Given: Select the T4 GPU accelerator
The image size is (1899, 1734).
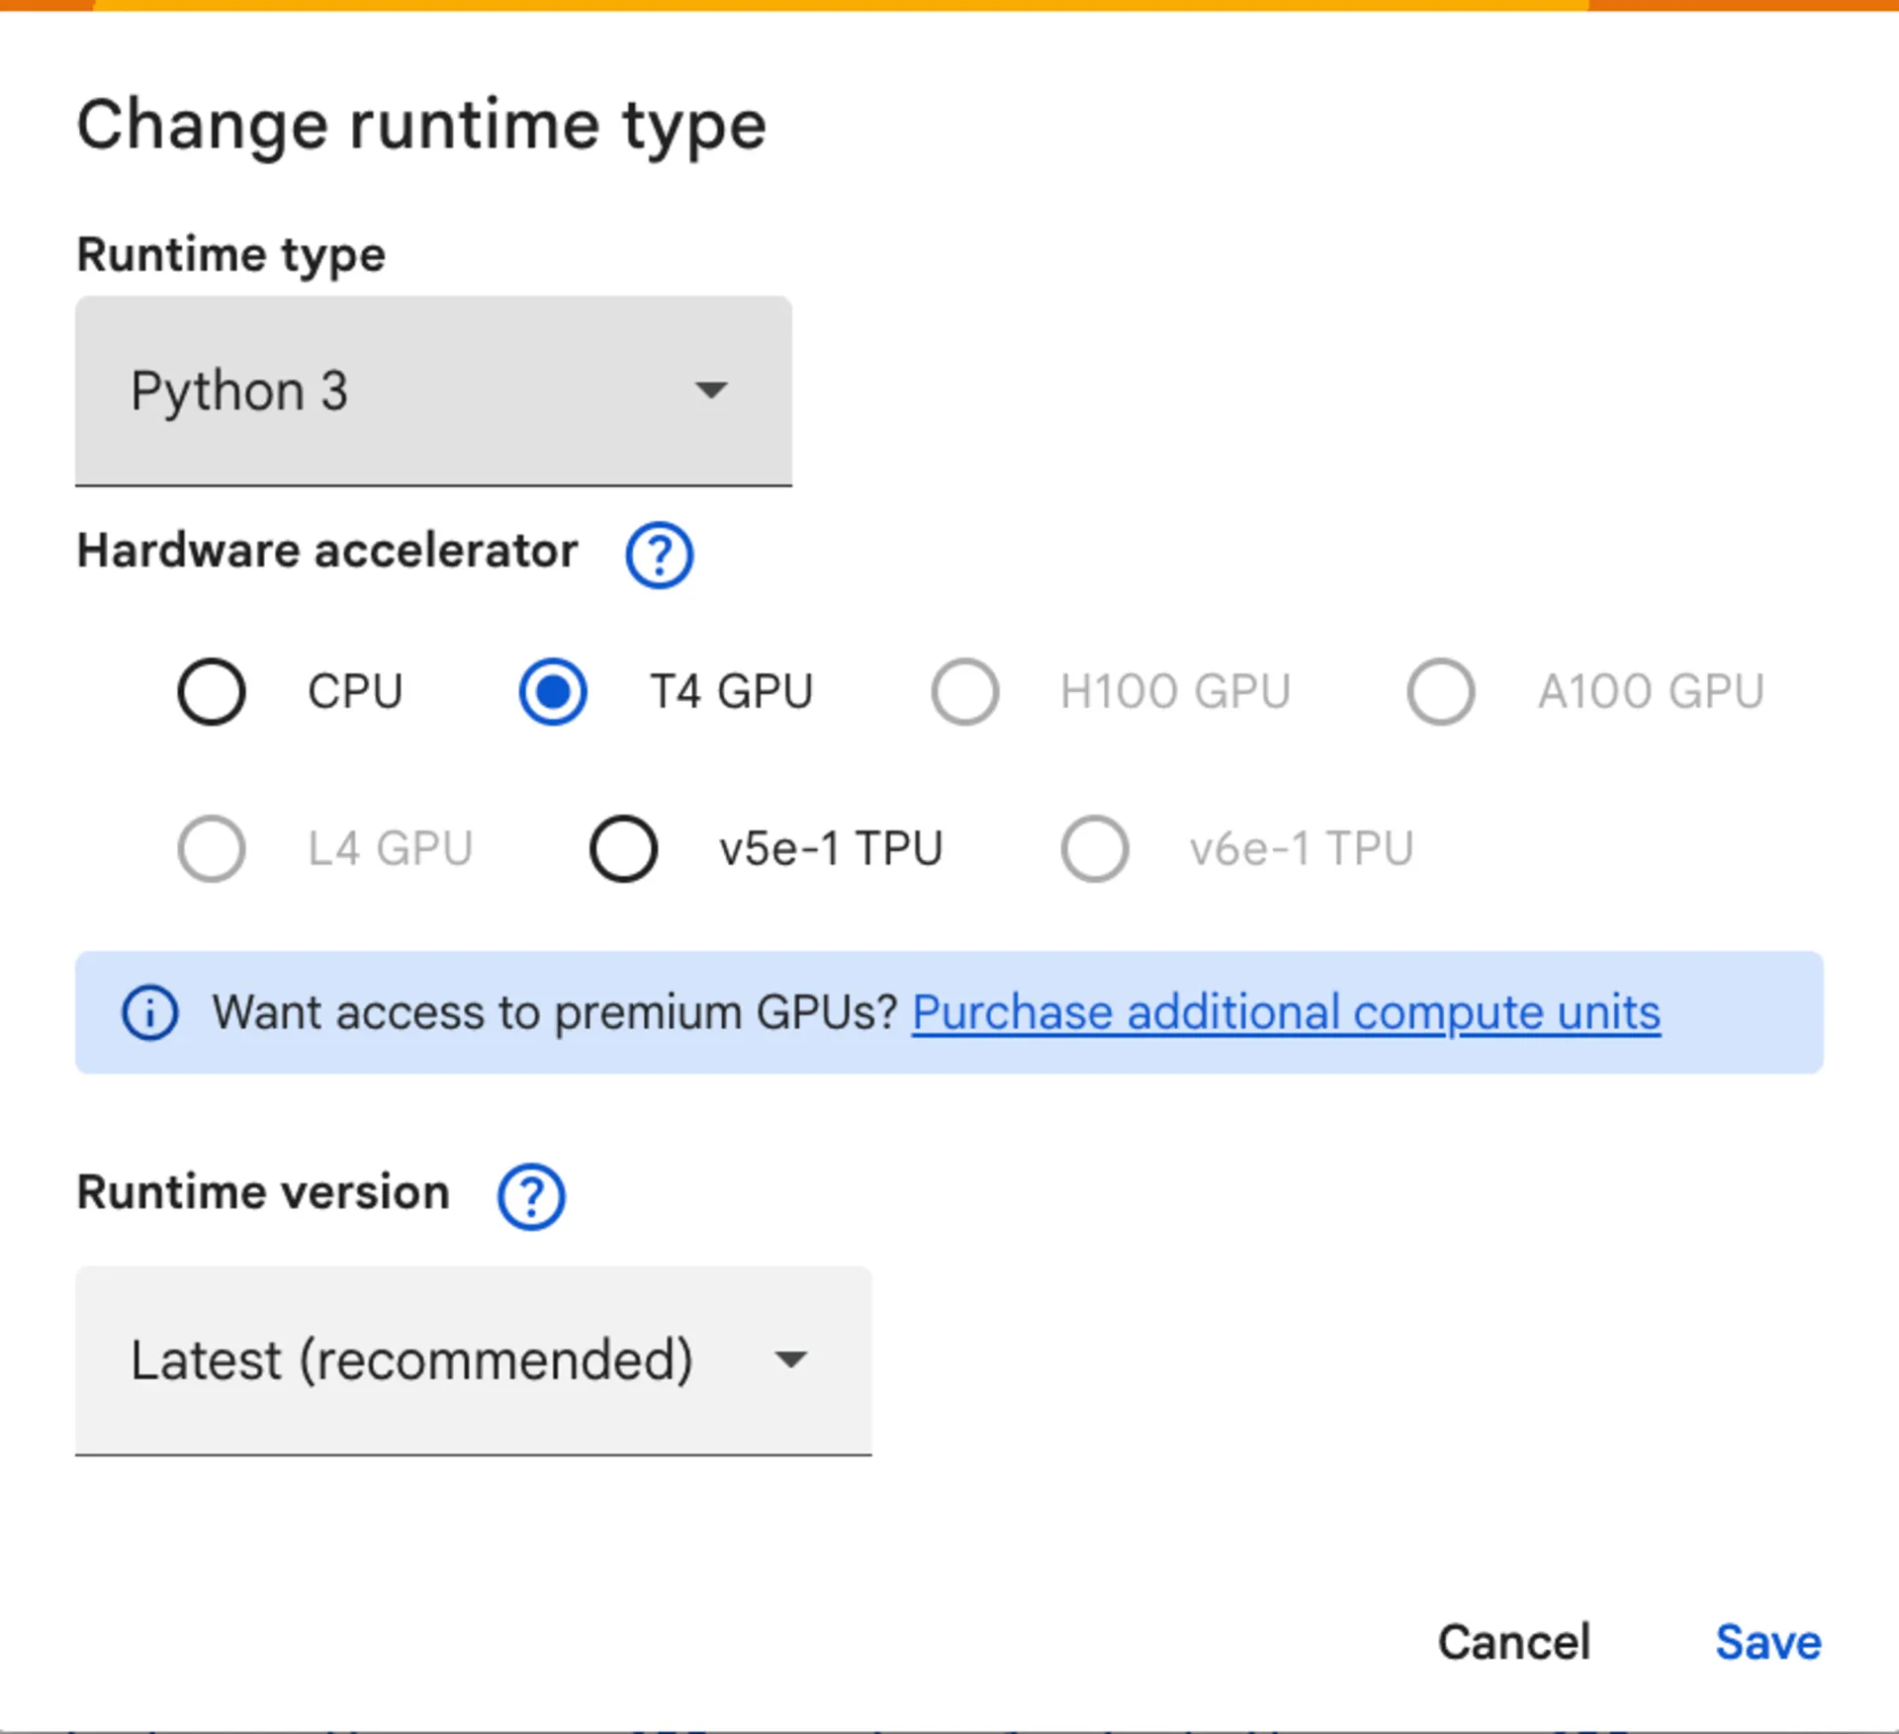Looking at the screenshot, I should (551, 692).
